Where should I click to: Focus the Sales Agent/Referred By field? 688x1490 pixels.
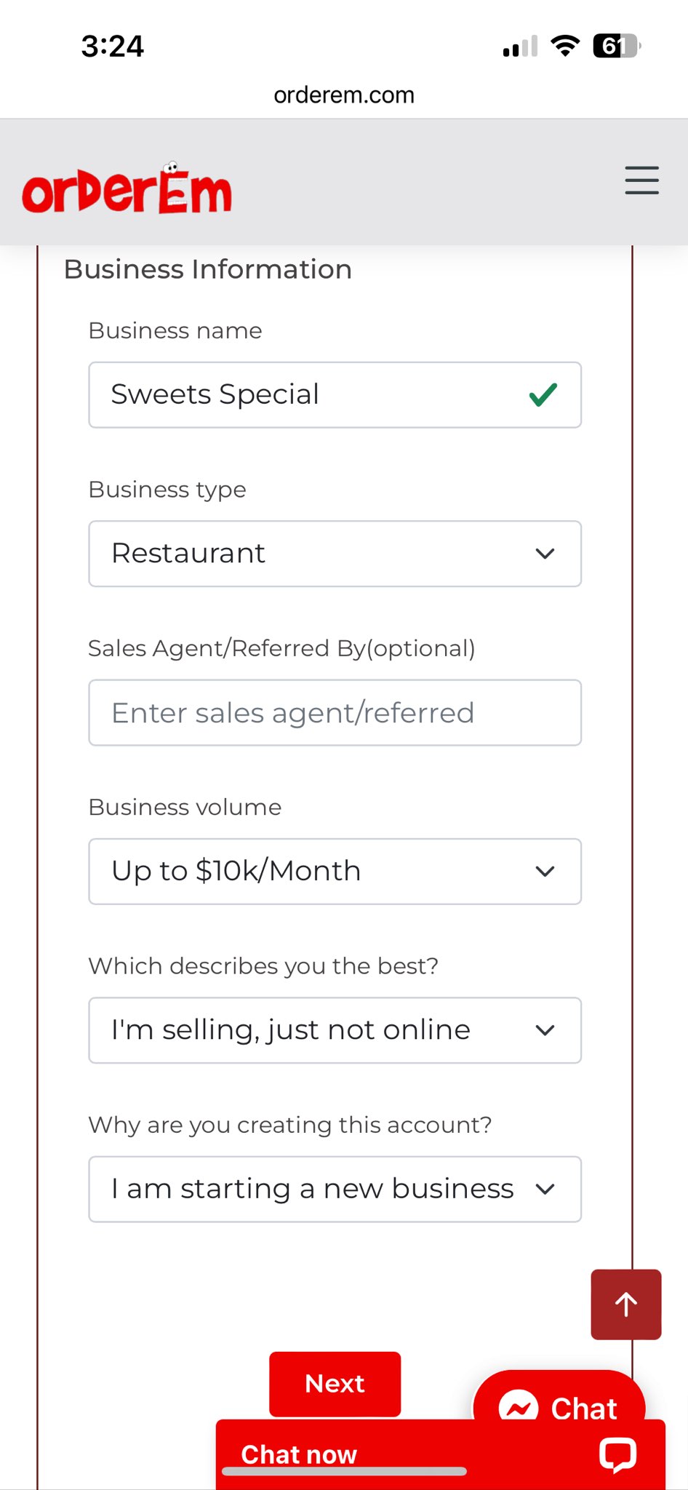pyautogui.click(x=335, y=713)
